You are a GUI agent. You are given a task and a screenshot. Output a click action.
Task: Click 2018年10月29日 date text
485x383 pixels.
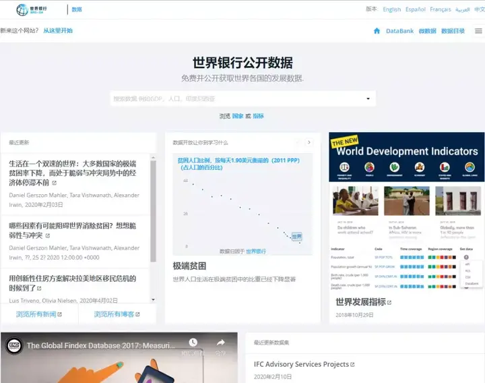click(354, 315)
